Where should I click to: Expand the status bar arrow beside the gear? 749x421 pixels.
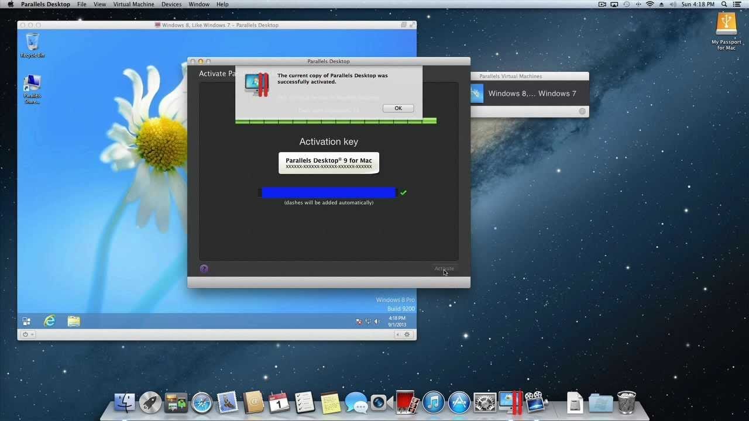point(398,334)
